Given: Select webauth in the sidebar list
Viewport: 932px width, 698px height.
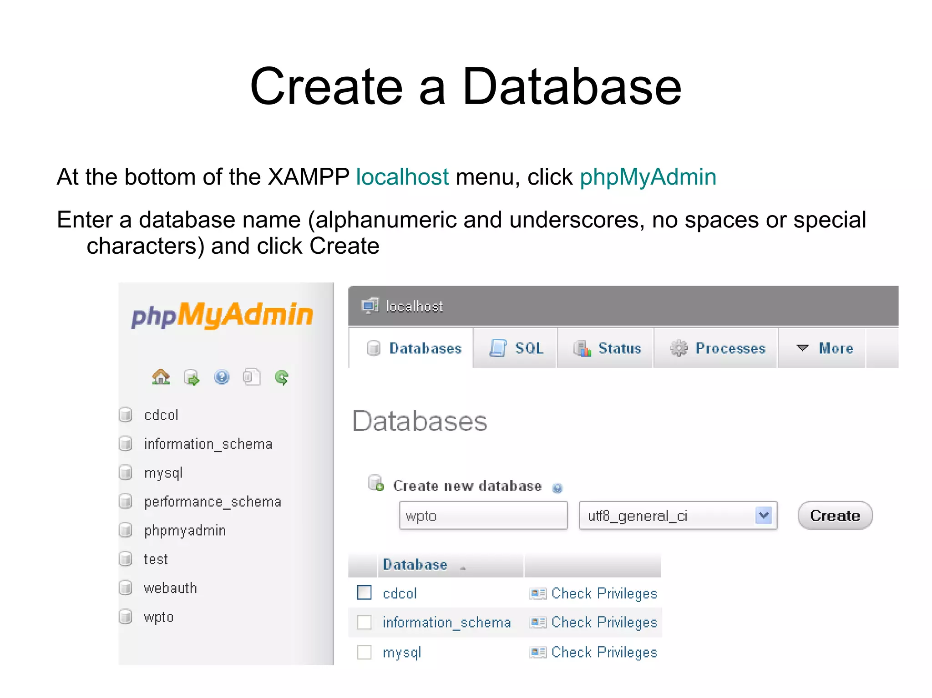Looking at the screenshot, I should coord(170,588).
